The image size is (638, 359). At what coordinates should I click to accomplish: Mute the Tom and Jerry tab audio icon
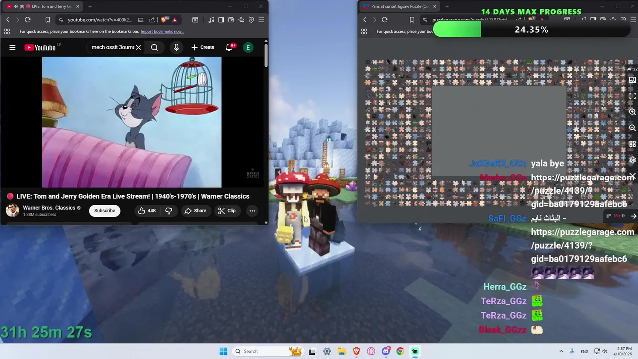pyautogui.click(x=15, y=6)
